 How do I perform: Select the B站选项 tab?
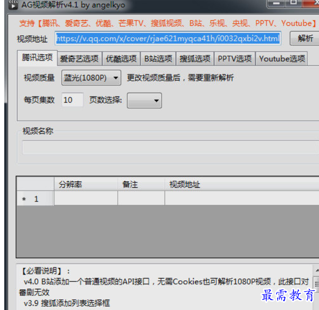158,59
